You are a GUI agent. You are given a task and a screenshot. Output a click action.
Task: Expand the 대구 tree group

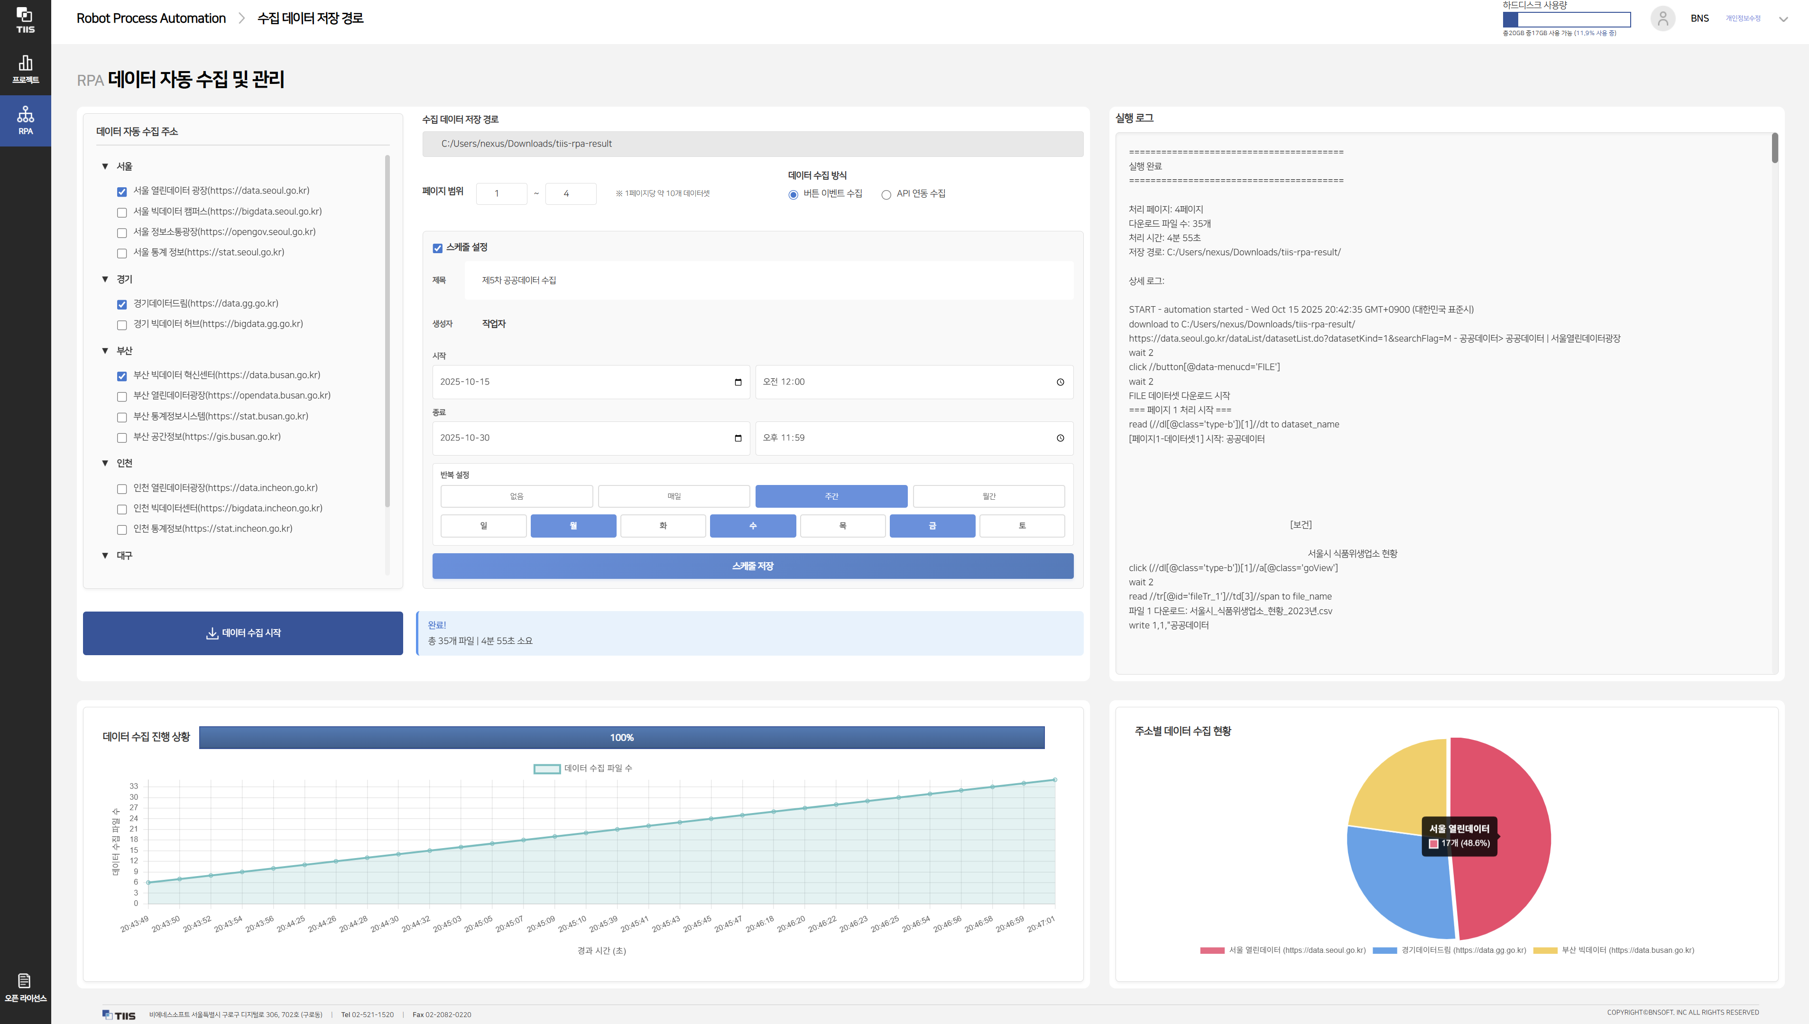(x=105, y=556)
